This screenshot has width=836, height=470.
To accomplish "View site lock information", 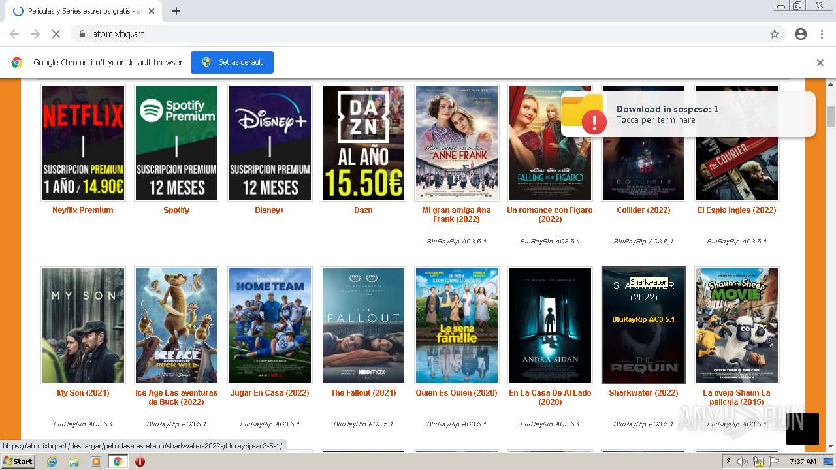I will (x=82, y=34).
